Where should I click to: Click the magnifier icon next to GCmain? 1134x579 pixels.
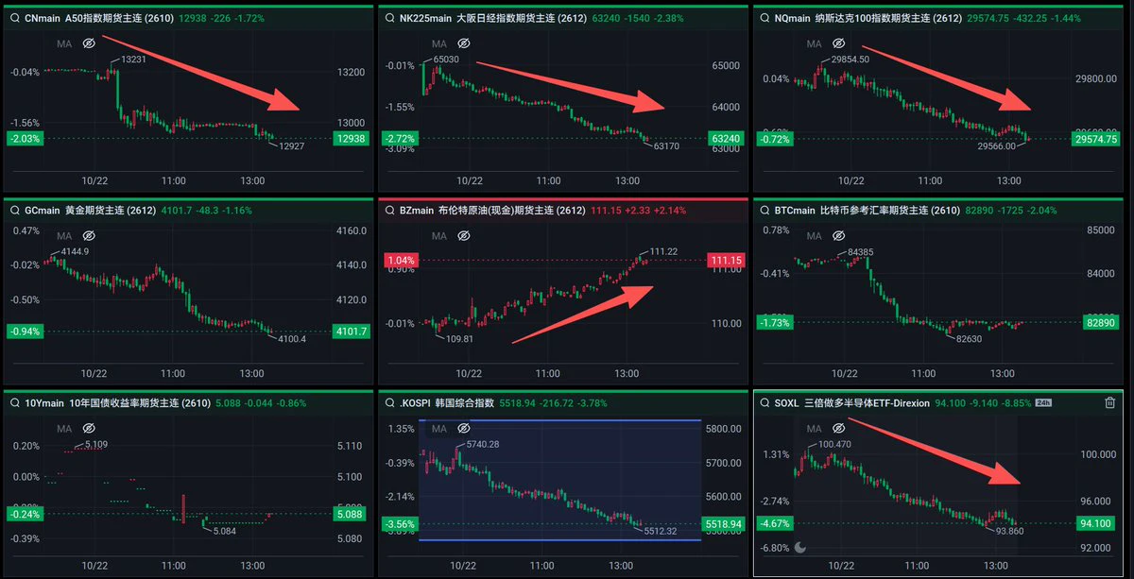click(13, 209)
